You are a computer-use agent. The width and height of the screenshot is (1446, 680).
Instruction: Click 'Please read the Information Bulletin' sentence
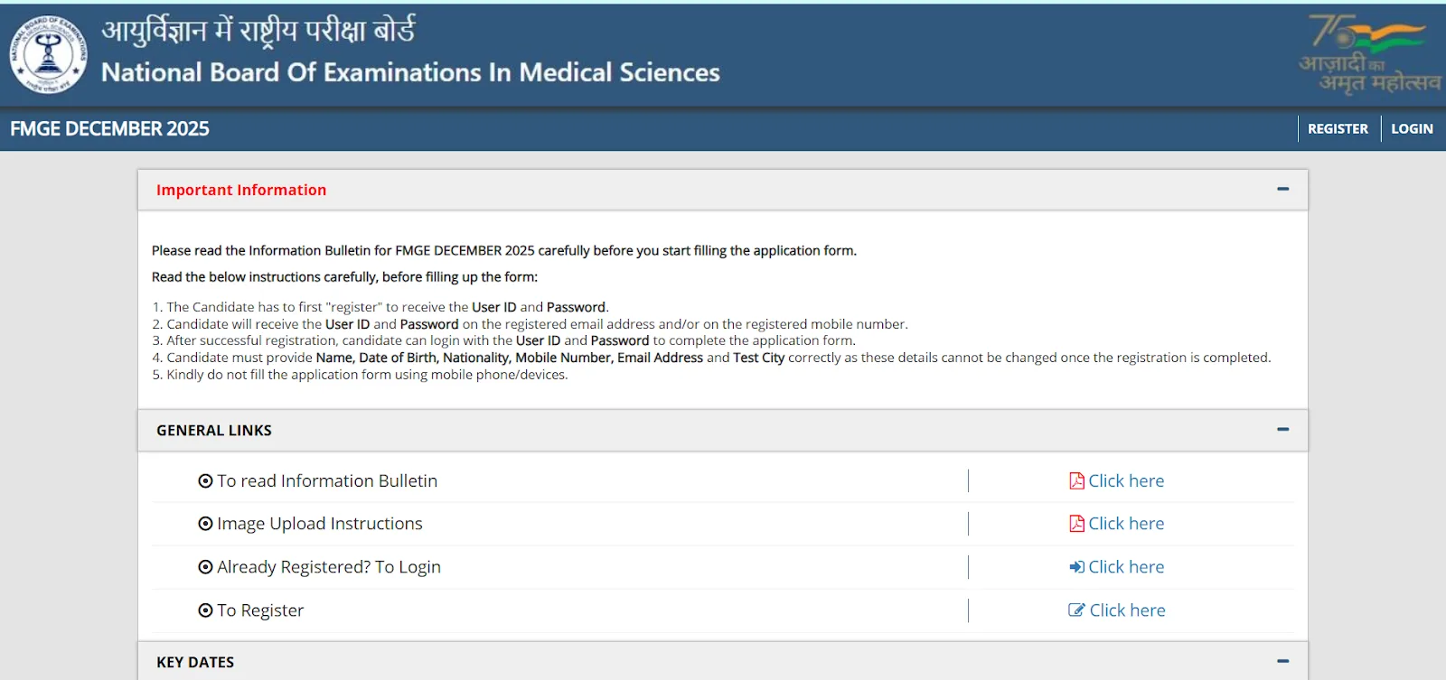504,250
